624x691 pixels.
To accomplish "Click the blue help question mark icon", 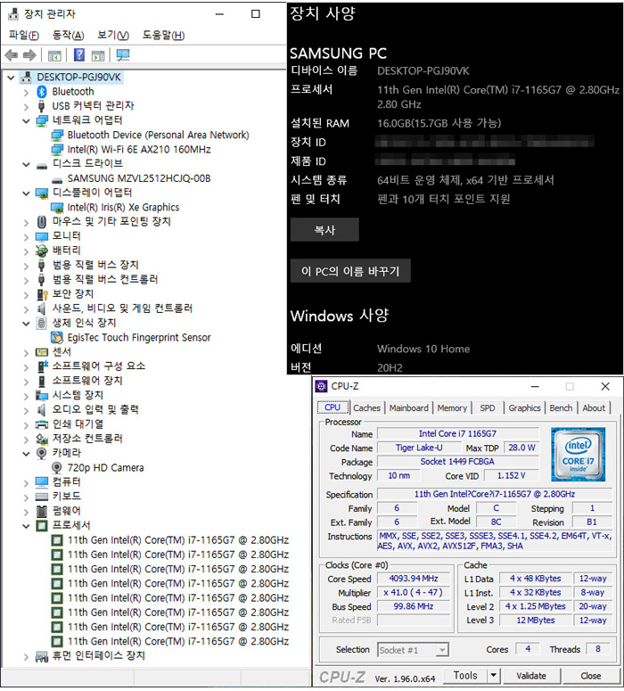I will pos(79,54).
